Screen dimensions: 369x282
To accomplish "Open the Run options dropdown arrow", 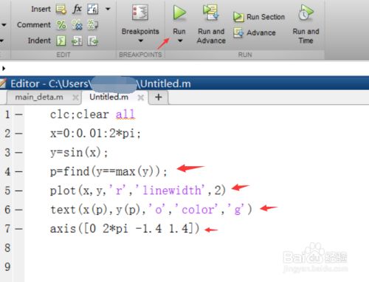I will pos(180,41).
